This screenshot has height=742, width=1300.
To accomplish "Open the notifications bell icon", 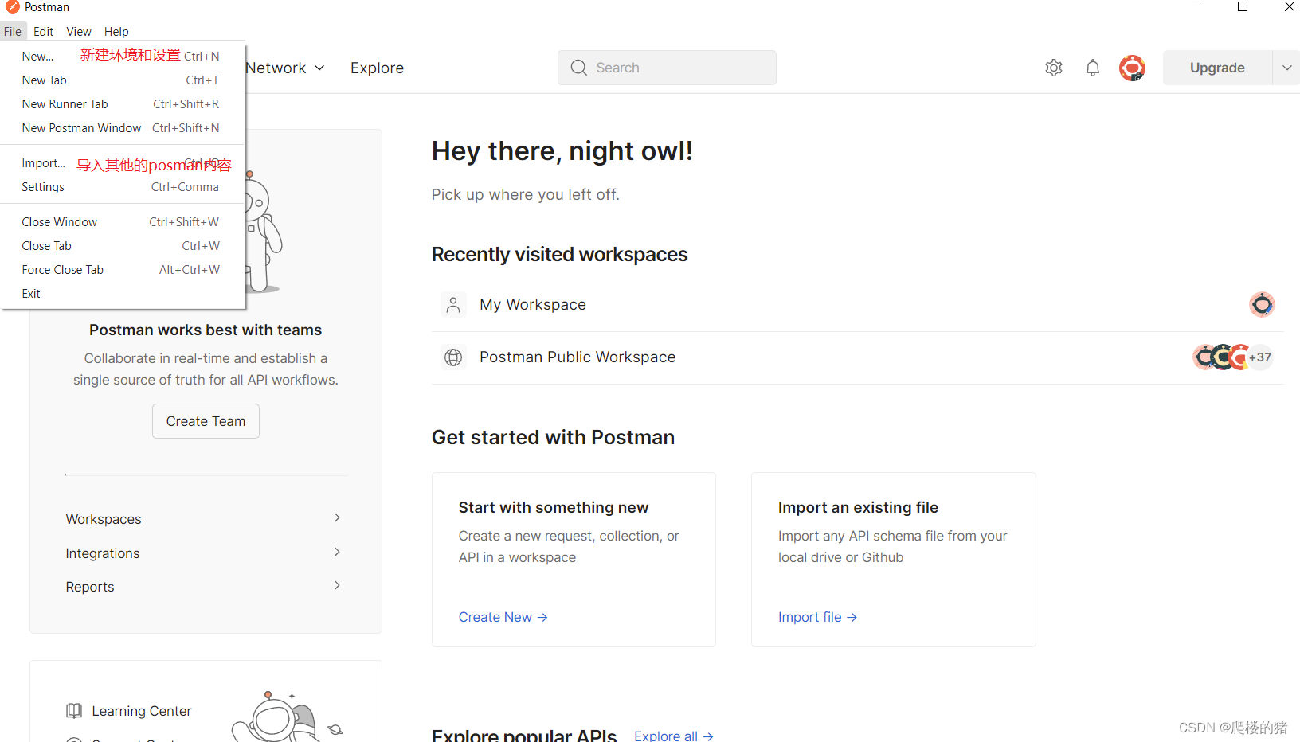I will click(1093, 68).
